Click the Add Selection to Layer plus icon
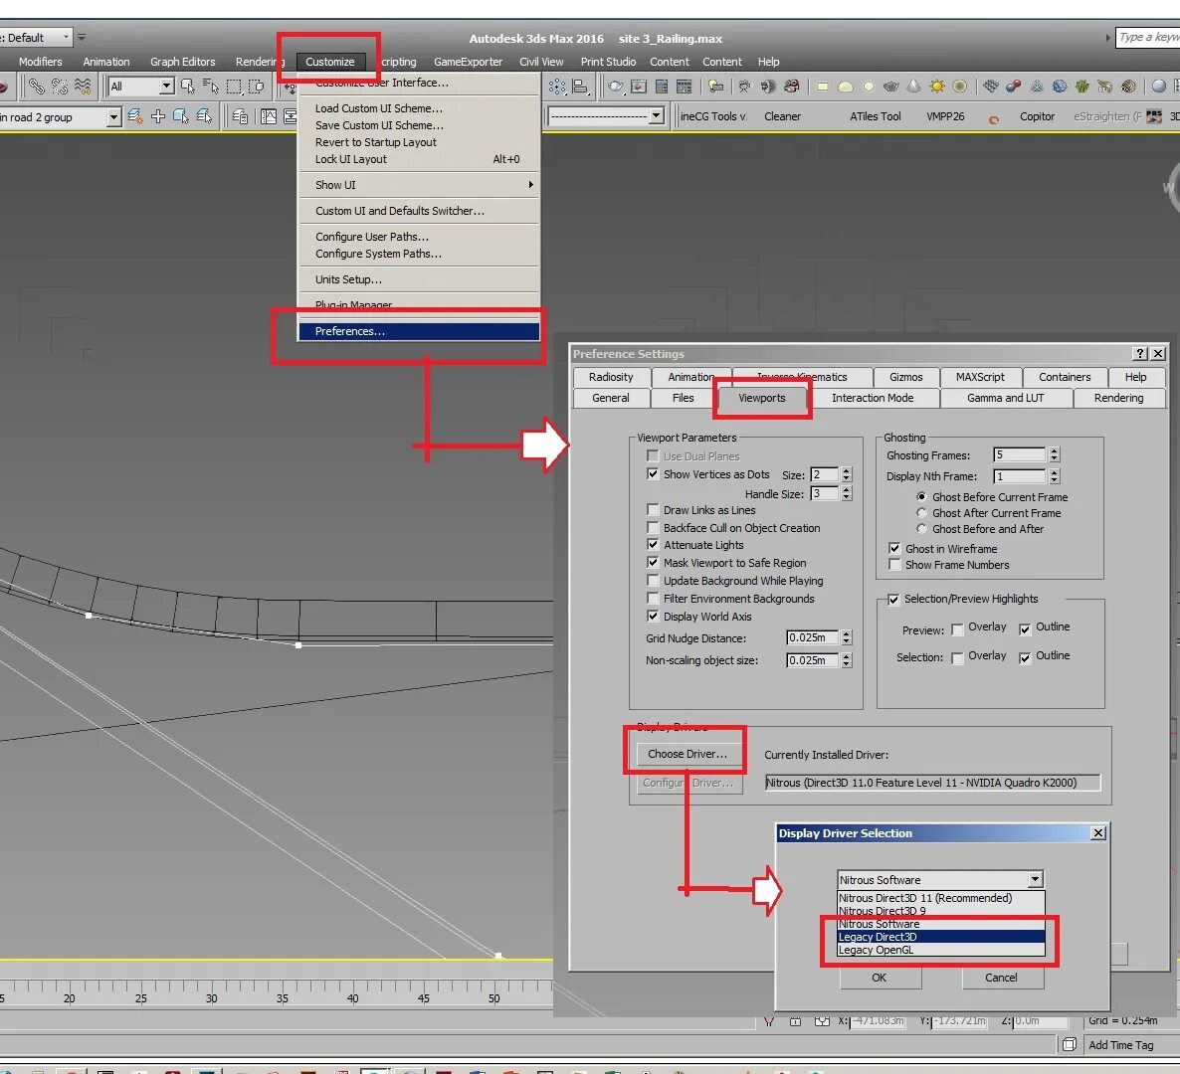The height and width of the screenshot is (1074, 1180). click(x=158, y=115)
